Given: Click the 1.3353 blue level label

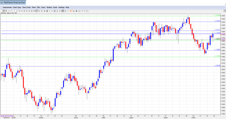Looking at the screenshot, I should click(x=217, y=21).
